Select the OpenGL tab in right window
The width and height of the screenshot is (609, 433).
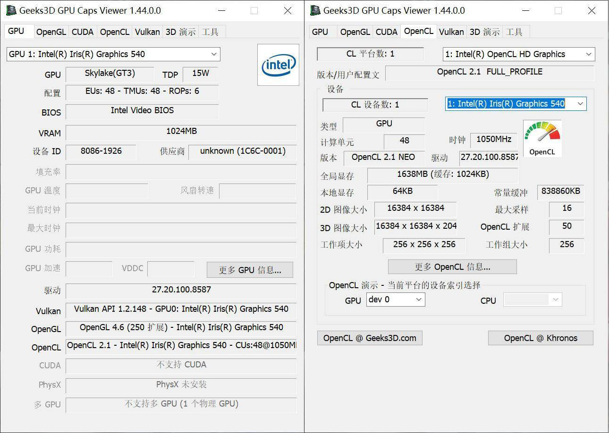[x=355, y=32]
